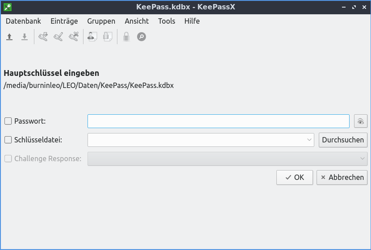Image resolution: width=371 pixels, height=250 pixels.
Task: Open the Hilfe menu
Action: (192, 21)
